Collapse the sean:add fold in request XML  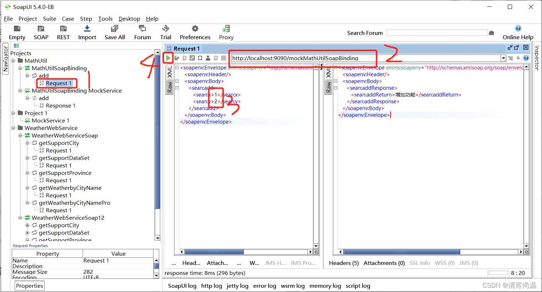pyautogui.click(x=177, y=88)
